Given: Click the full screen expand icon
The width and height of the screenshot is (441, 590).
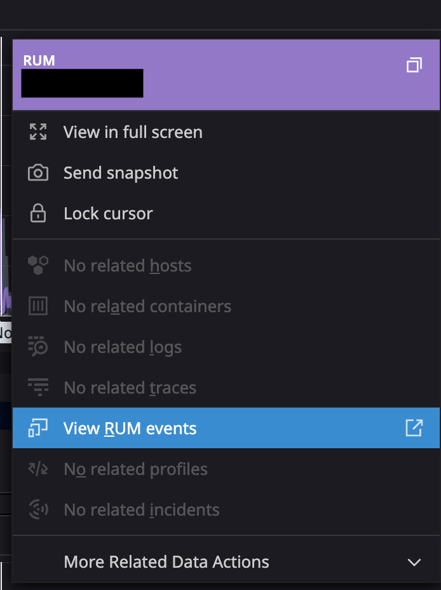Looking at the screenshot, I should (38, 132).
